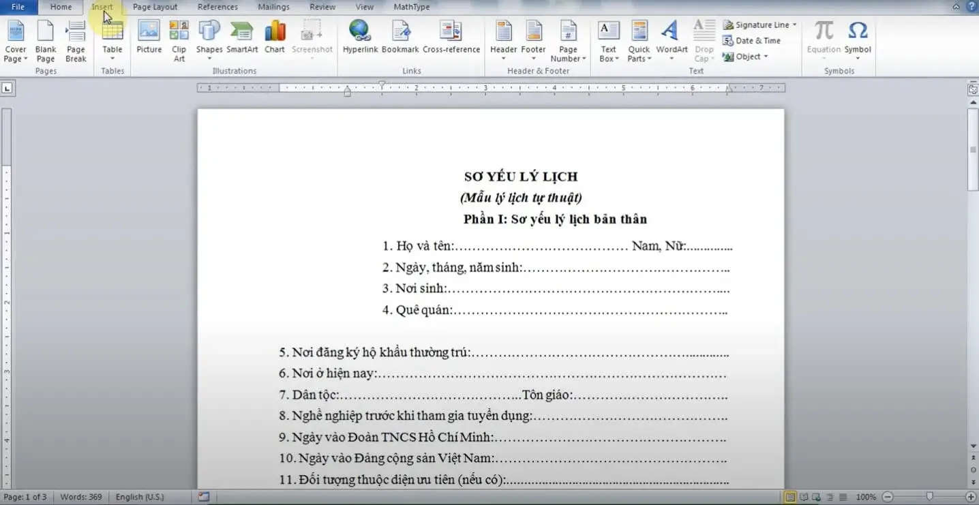Screen dimensions: 979x505
Task: Insert a Picture from file
Action: pyautogui.click(x=149, y=37)
